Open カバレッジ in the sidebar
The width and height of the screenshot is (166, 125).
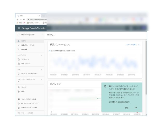[30, 59]
